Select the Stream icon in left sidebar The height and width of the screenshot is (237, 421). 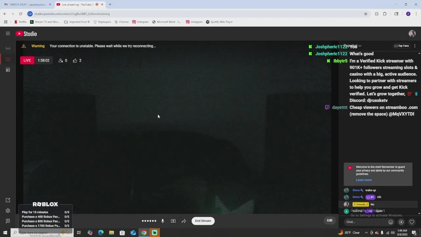(8, 48)
